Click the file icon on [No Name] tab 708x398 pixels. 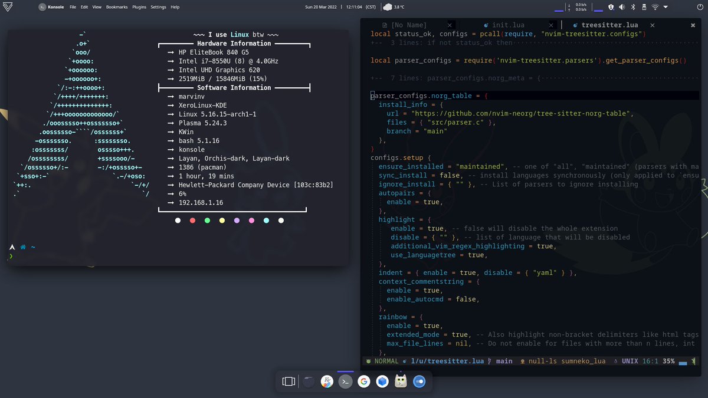[x=385, y=25]
